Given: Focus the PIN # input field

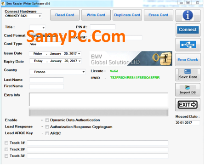Looking at the screenshot, I should point(103,27).
